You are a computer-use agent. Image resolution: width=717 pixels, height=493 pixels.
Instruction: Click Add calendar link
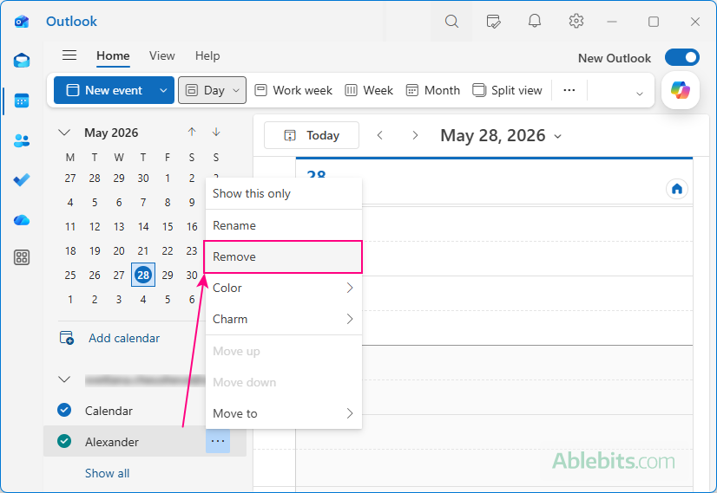click(109, 338)
